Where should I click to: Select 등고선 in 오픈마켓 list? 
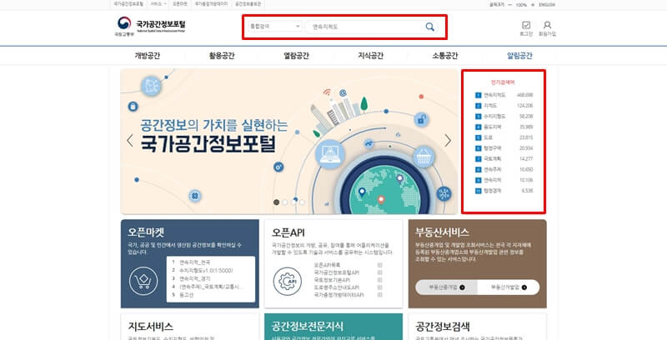click(186, 294)
